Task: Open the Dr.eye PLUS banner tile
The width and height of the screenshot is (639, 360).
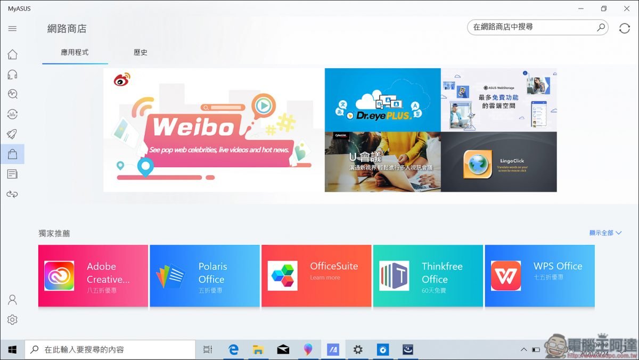Action: pos(383,100)
